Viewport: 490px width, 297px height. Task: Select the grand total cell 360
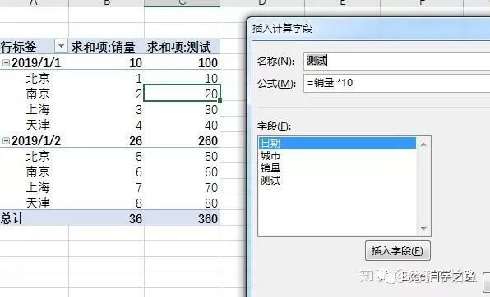click(x=183, y=219)
